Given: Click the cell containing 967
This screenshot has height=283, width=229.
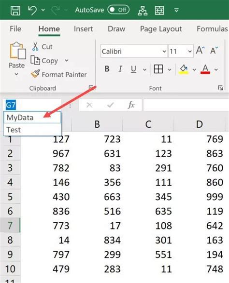Looking at the screenshot, I should tap(46, 153).
